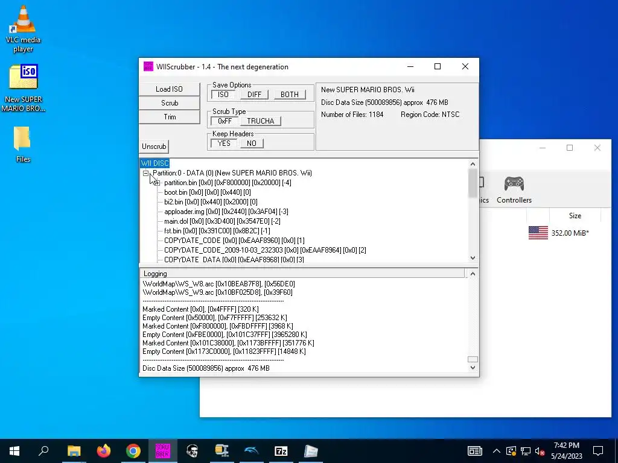
Task: Open the clock showing 7:42 PM
Action: [x=566, y=451]
